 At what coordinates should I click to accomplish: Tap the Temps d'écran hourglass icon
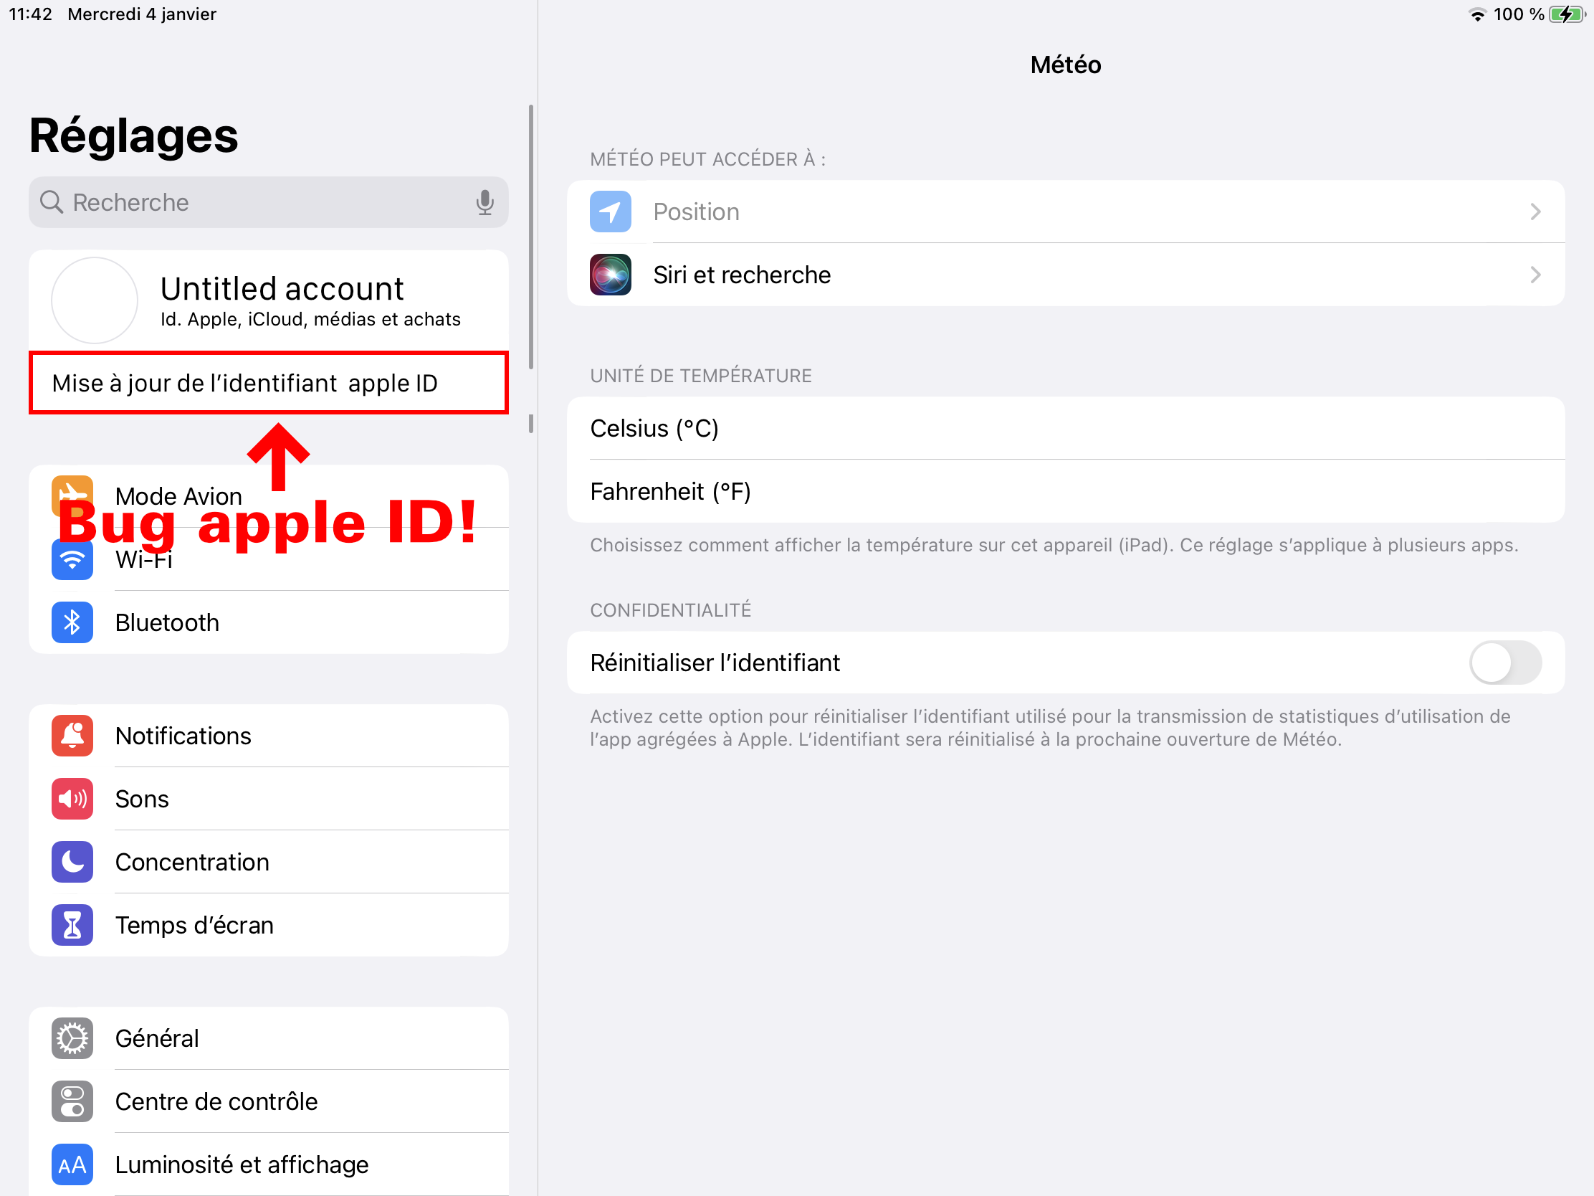coord(72,925)
